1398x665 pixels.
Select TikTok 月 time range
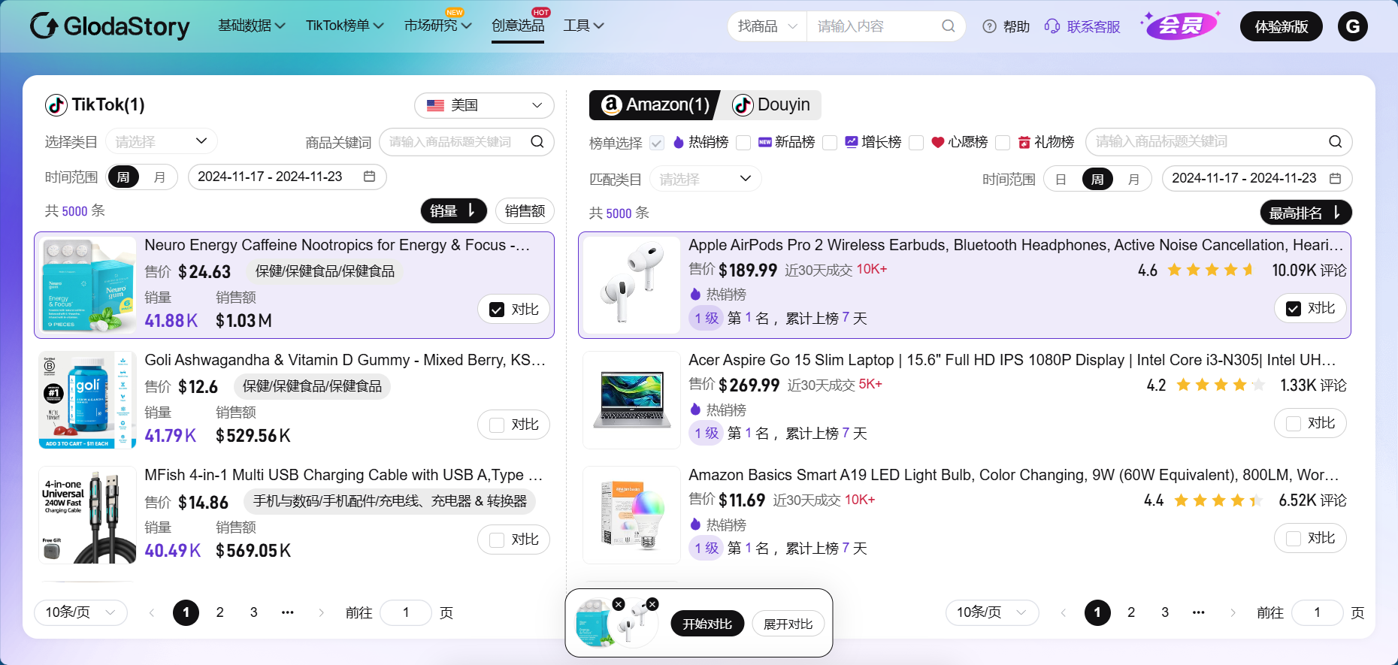tap(159, 177)
